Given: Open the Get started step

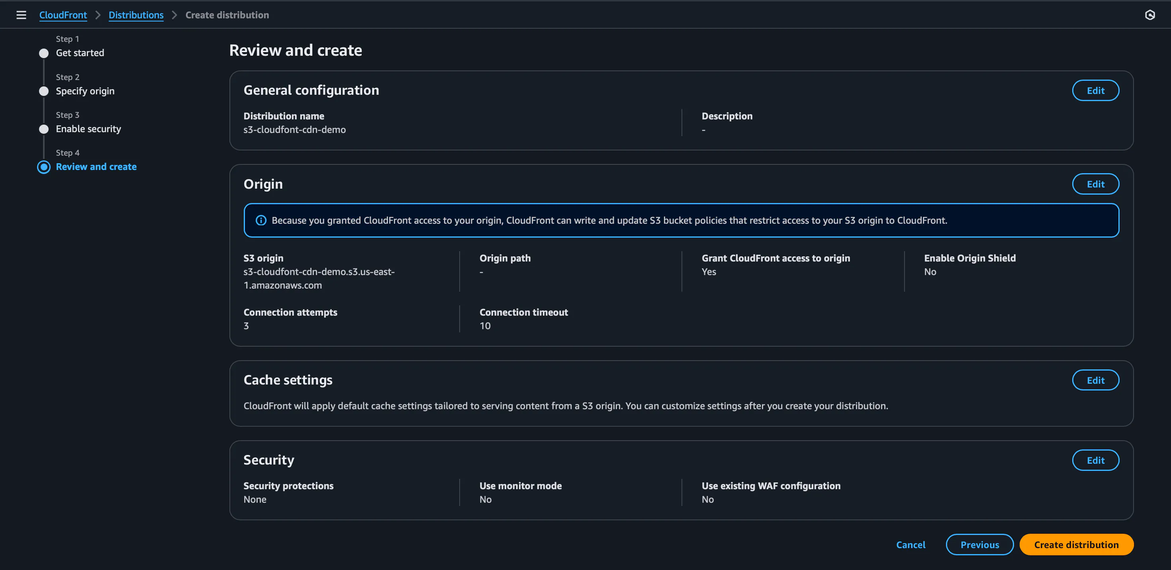Looking at the screenshot, I should 80,53.
